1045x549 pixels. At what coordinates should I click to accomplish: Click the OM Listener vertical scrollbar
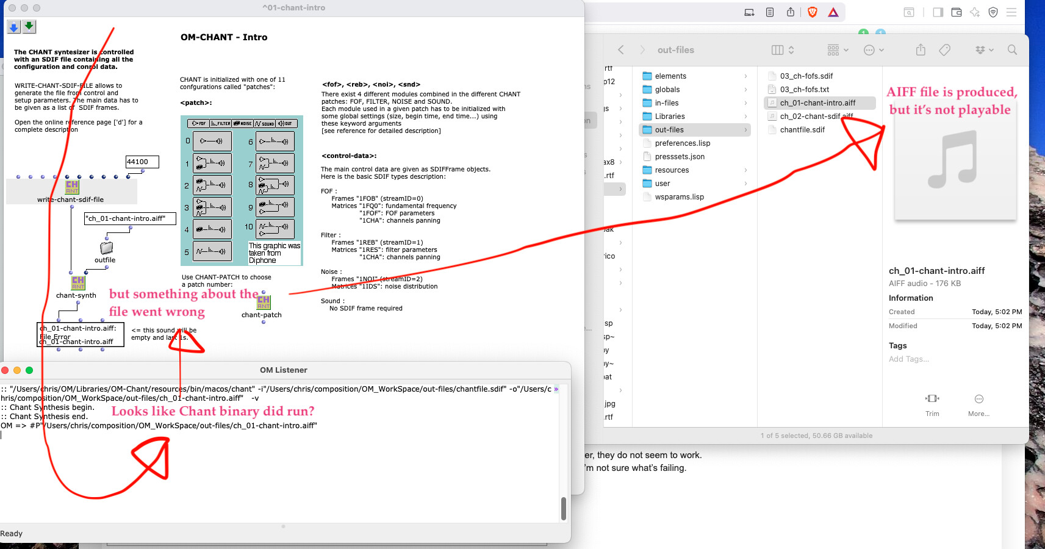[x=563, y=509]
